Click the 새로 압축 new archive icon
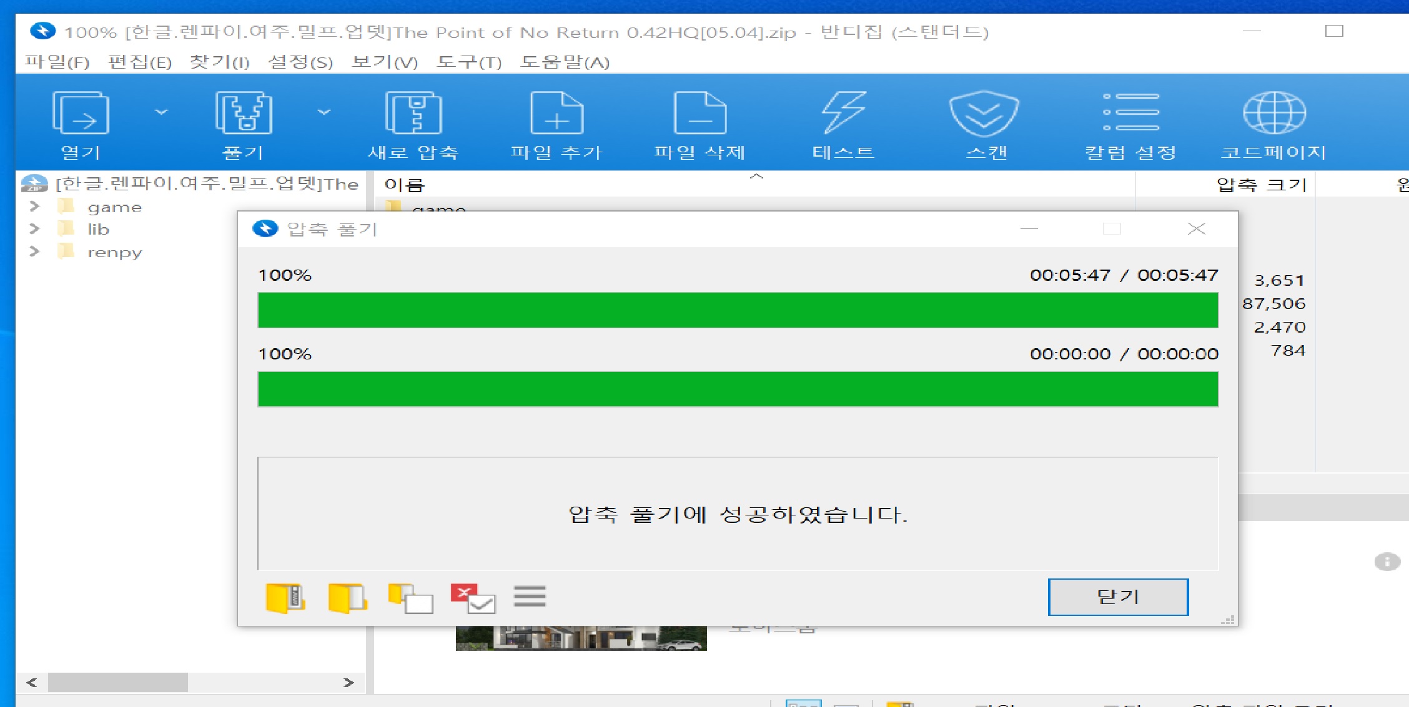The height and width of the screenshot is (707, 1409). click(413, 114)
